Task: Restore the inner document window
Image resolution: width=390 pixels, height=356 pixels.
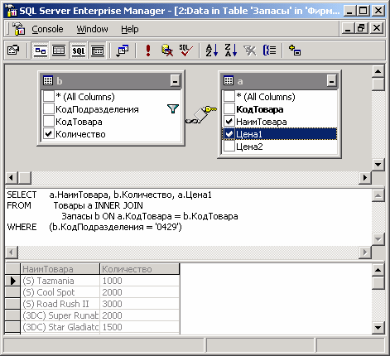Action: pyautogui.click(x=361, y=28)
